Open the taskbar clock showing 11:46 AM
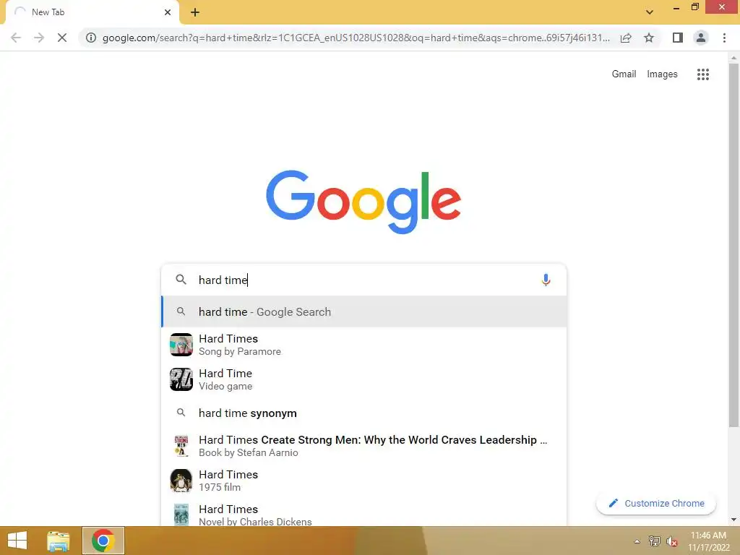 708,541
